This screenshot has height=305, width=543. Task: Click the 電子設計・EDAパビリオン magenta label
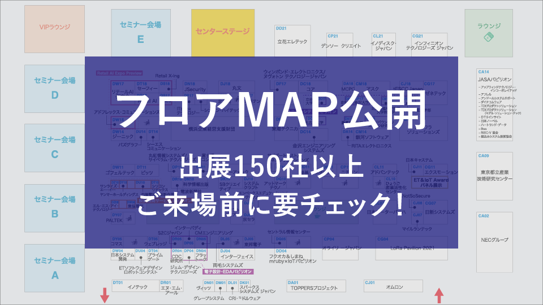point(228,272)
